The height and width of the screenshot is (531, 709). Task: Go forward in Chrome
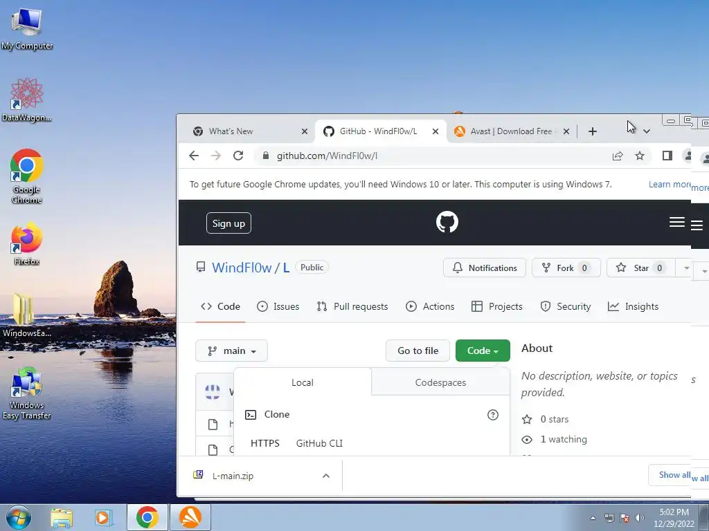(216, 156)
